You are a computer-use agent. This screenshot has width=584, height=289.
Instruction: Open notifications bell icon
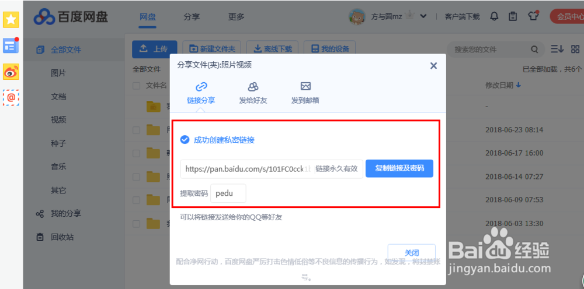pyautogui.click(x=494, y=17)
